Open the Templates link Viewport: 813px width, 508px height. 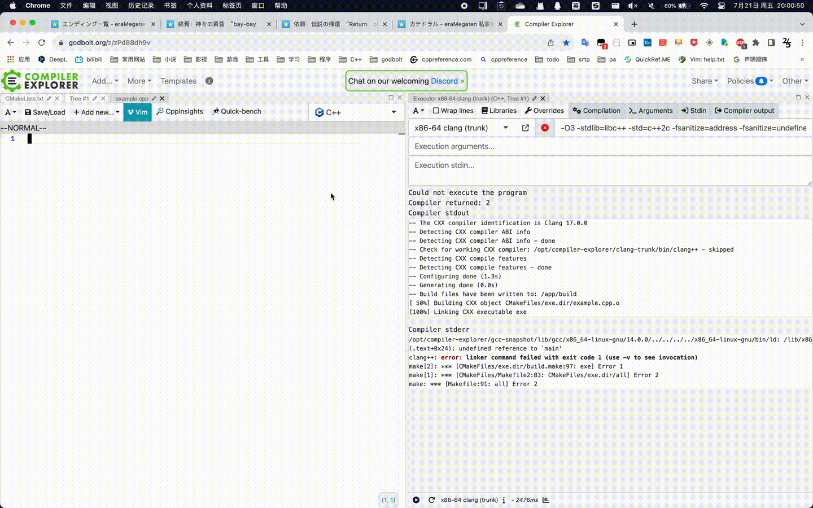tap(178, 81)
